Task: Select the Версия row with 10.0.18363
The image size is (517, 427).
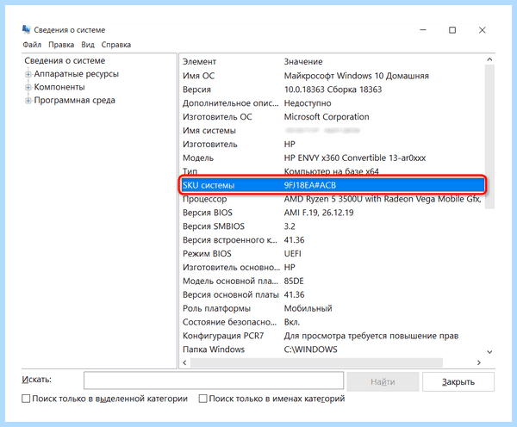Action: pyautogui.click(x=333, y=90)
